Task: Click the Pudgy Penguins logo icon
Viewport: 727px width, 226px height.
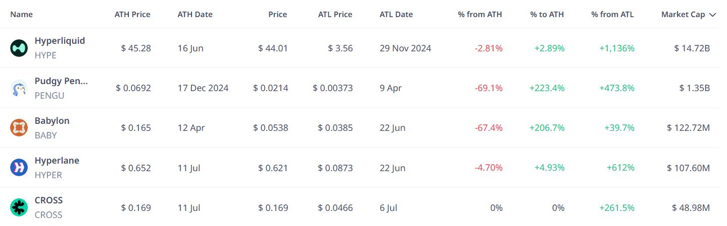Action: point(19,88)
